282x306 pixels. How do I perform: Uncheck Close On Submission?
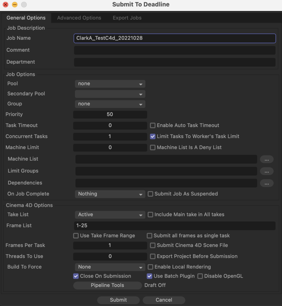76,276
